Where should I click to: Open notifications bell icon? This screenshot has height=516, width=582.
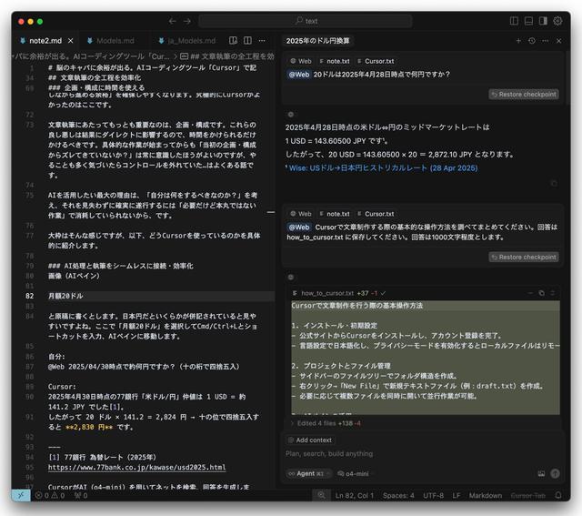[x=558, y=496]
